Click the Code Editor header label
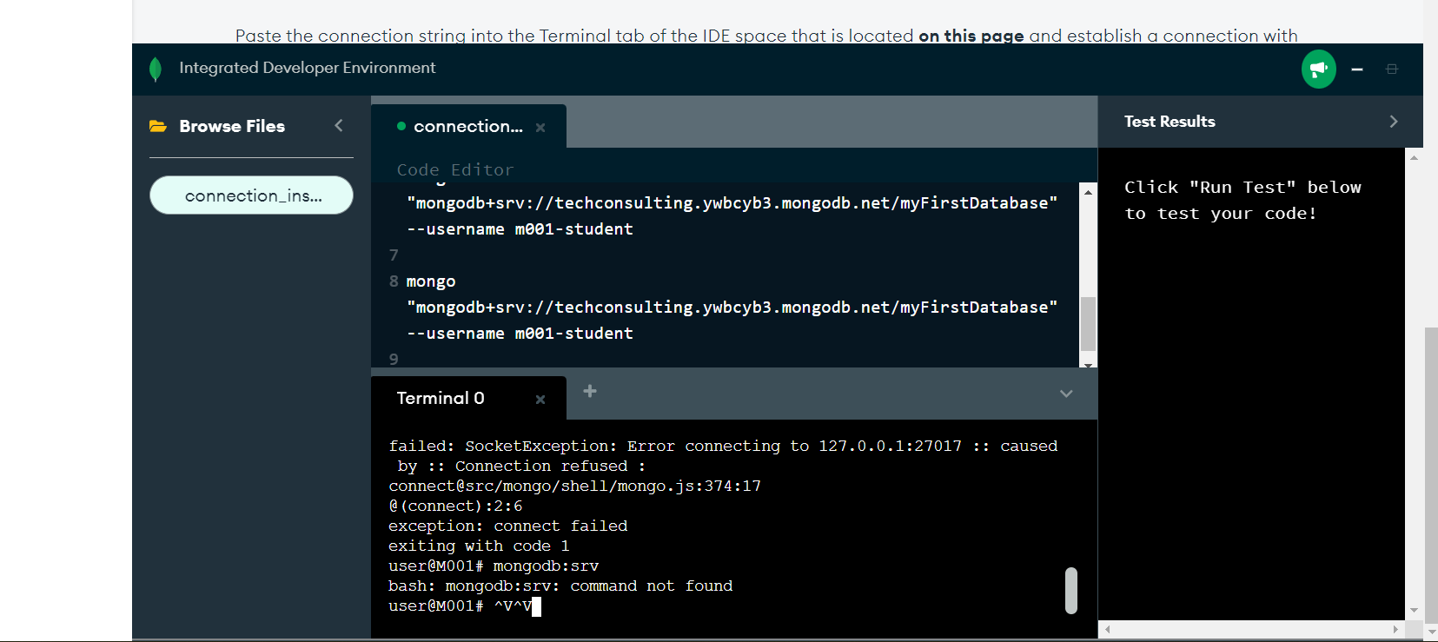Viewport: 1438px width, 642px height. (x=454, y=169)
